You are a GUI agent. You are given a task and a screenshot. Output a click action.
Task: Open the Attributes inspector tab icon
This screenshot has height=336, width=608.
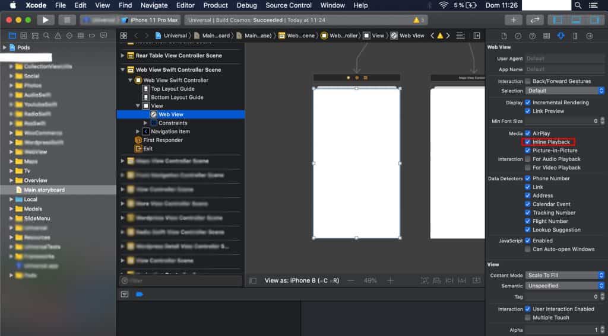click(x=560, y=36)
